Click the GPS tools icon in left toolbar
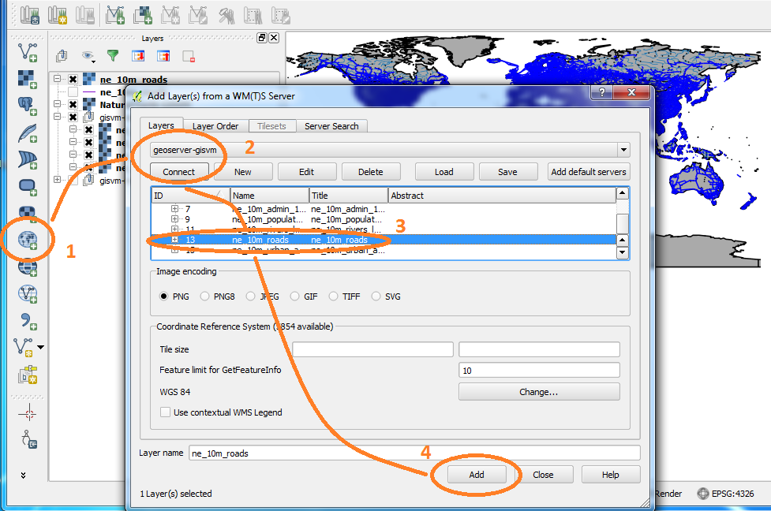771x511 pixels. [x=28, y=439]
